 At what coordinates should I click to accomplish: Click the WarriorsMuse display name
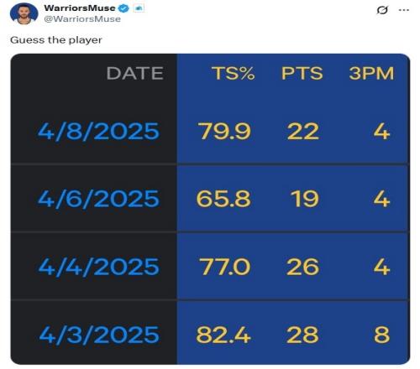tap(80, 8)
